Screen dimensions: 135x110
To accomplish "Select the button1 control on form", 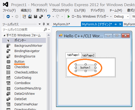I will pyautogui.click(x=86, y=68).
